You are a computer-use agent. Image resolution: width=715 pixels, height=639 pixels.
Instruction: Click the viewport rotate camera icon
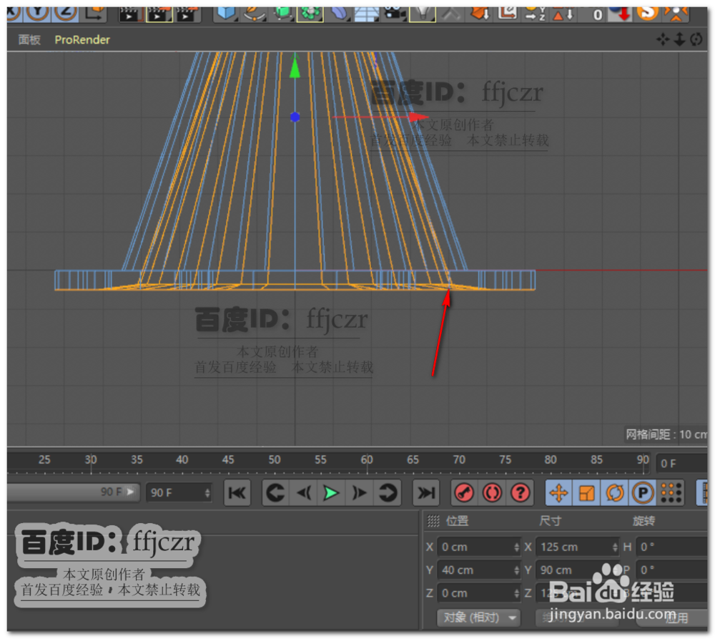tap(696, 39)
